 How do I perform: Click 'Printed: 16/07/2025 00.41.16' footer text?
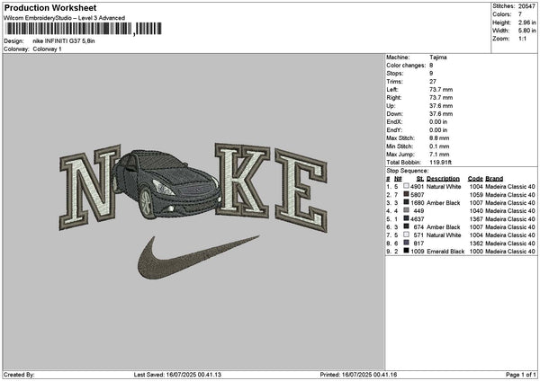[358, 375]
